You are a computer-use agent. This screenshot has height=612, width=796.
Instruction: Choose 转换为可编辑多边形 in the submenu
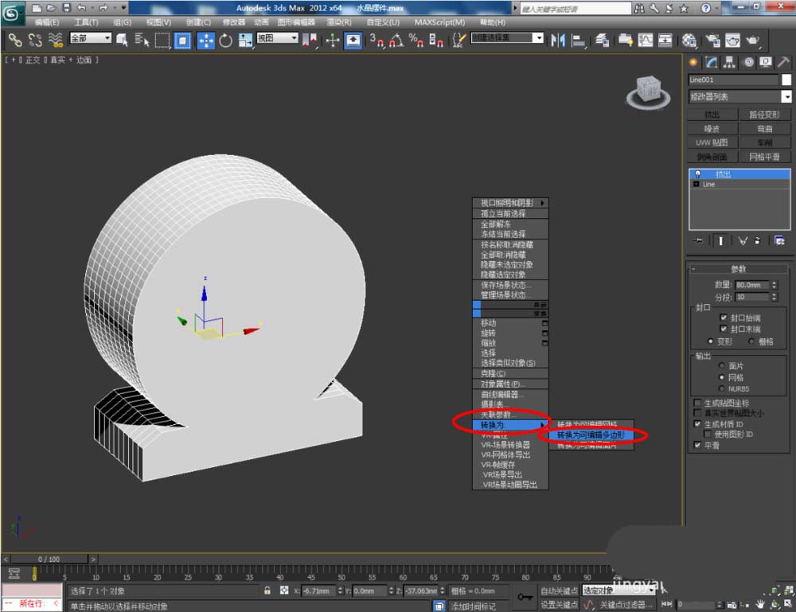point(591,435)
